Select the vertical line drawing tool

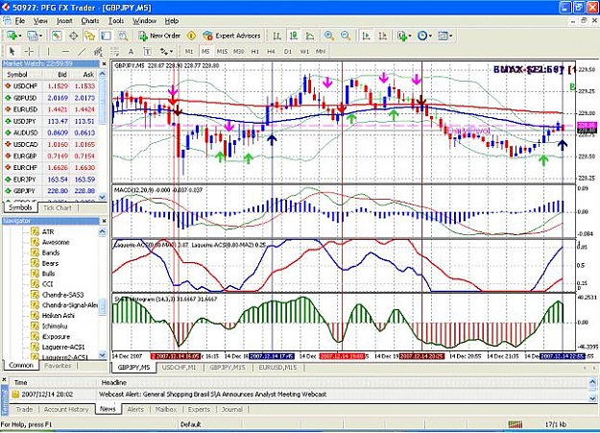pyautogui.click(x=48, y=51)
